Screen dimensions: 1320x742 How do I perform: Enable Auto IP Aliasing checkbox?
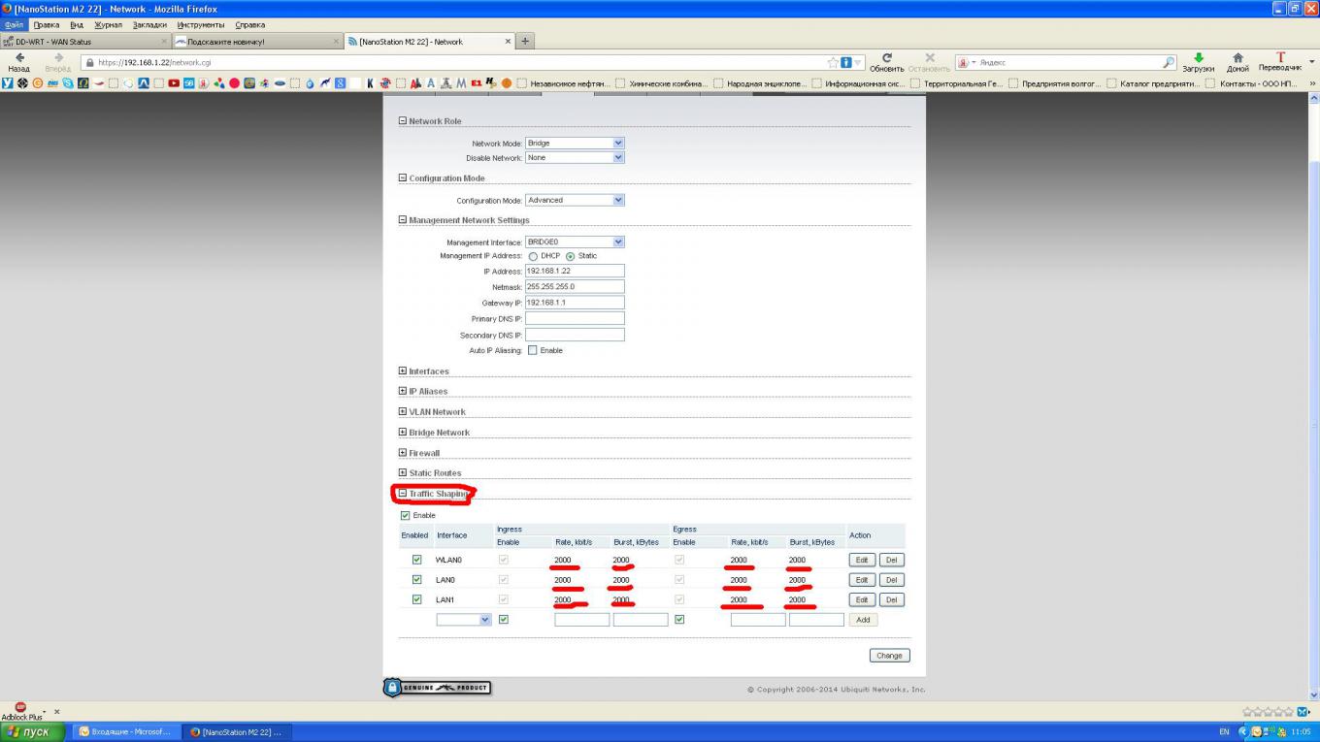532,350
